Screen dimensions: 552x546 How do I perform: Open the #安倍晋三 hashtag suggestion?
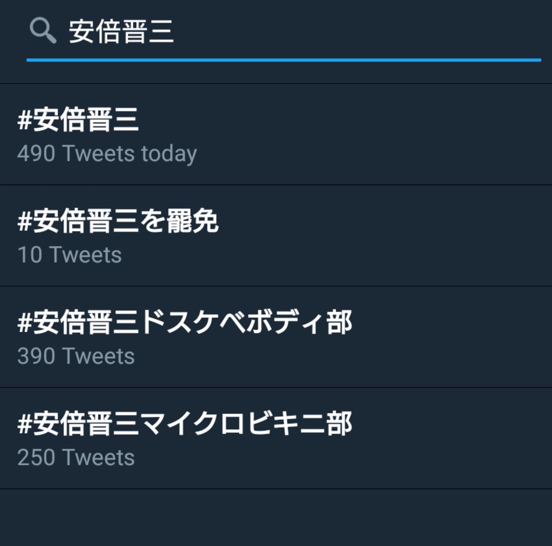tap(78, 121)
